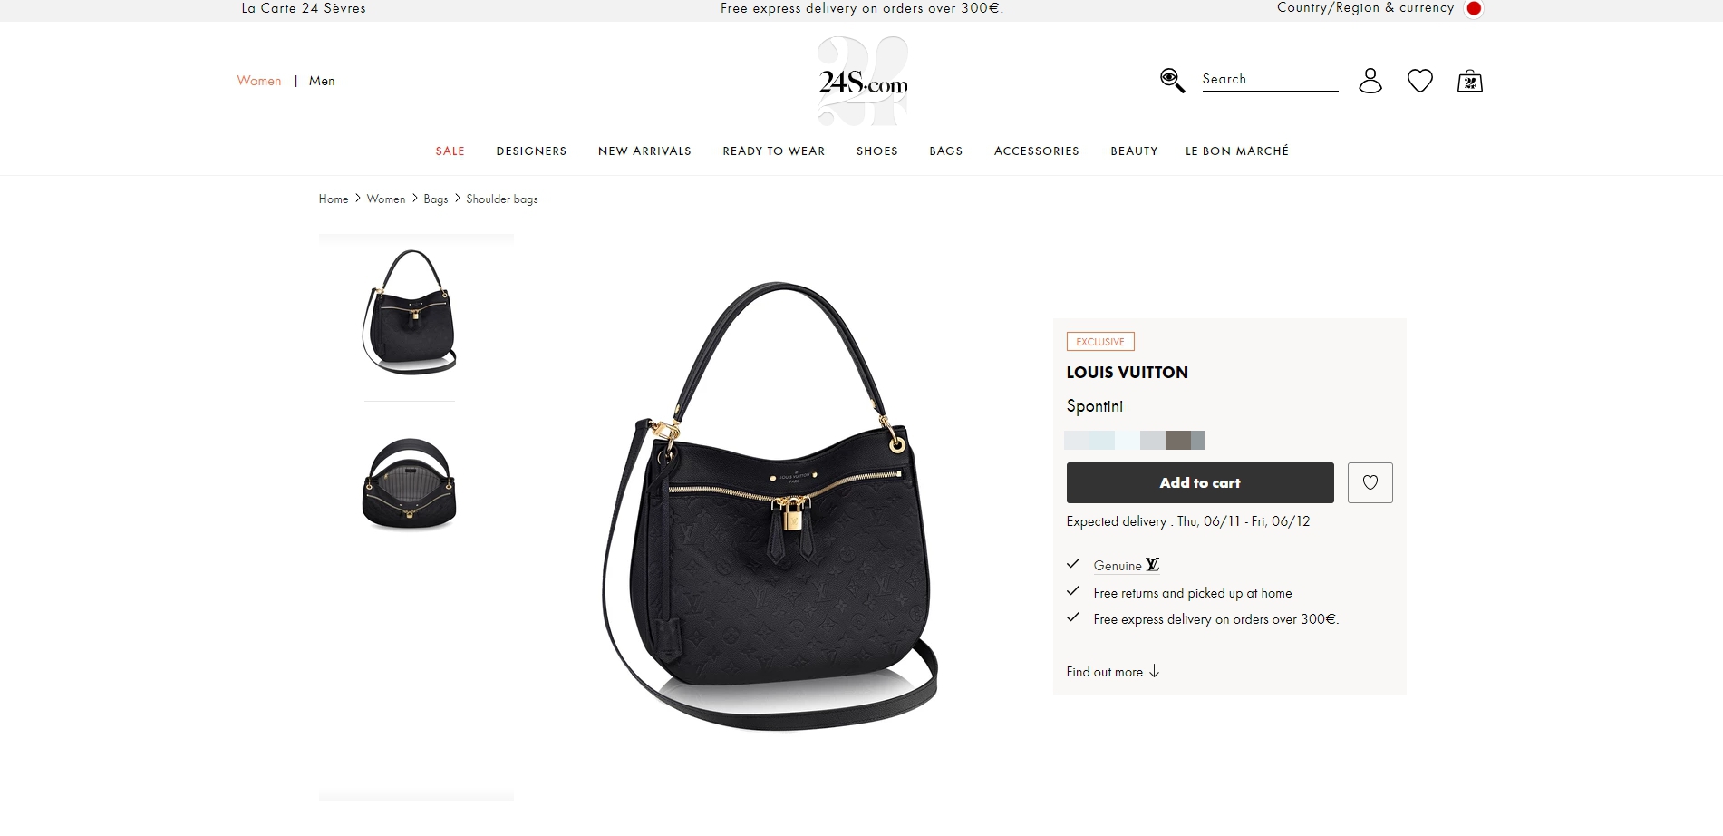Click the LV monogram Genuine icon

1152,565
